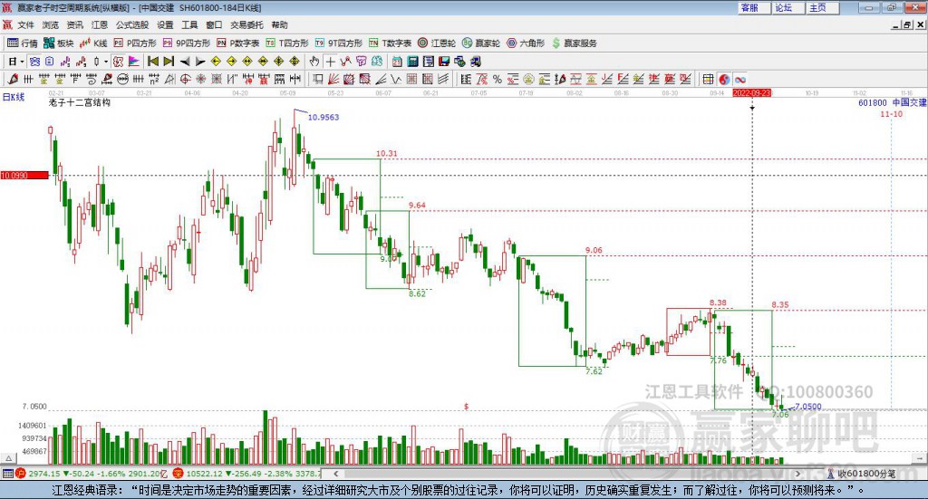The height and width of the screenshot is (499, 928).
Task: Click the pink gradient flag icon
Action: pos(134,62)
